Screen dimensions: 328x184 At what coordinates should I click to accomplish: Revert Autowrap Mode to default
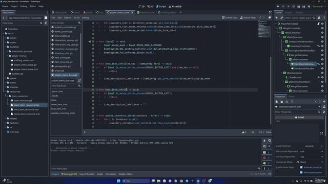tap(298, 162)
